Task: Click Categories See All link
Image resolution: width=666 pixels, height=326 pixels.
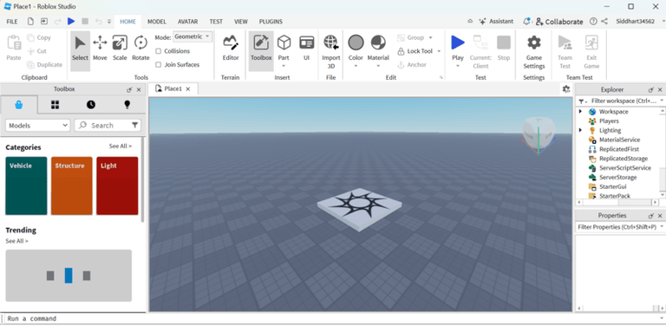Action: [x=121, y=146]
